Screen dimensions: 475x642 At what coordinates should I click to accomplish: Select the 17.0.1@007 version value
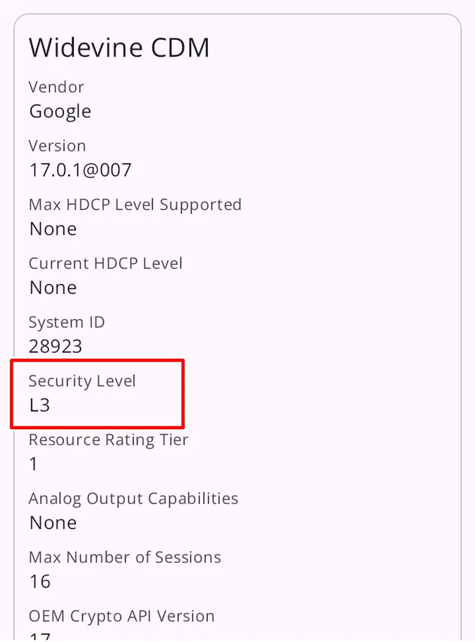80,170
